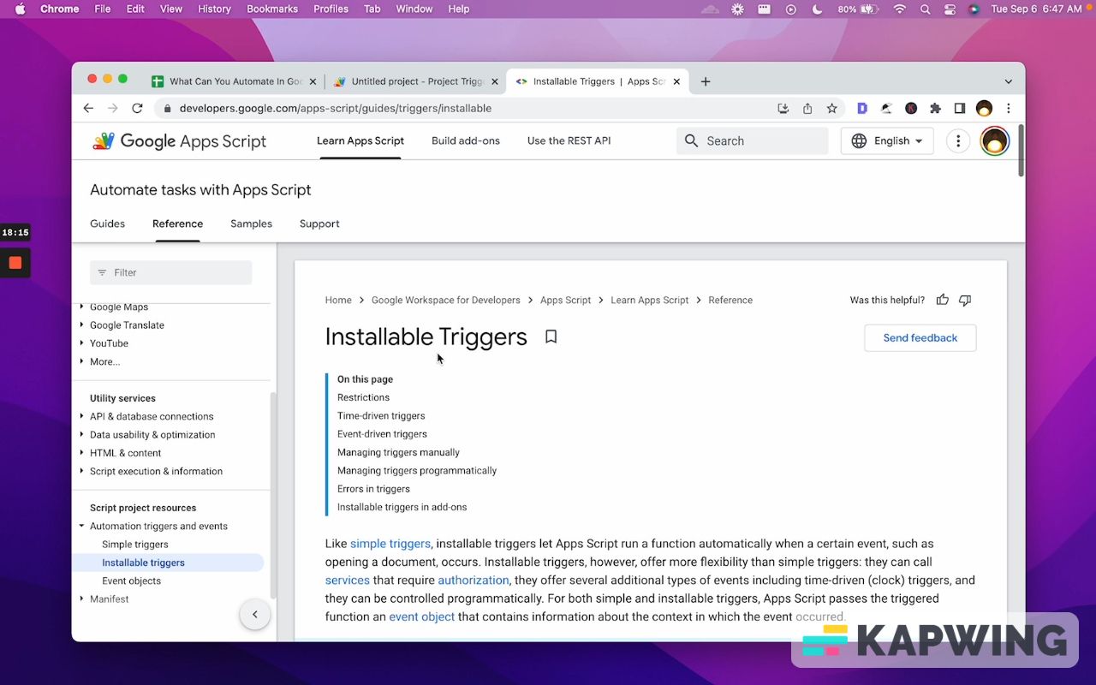Click the site Search box
Image resolution: width=1096 pixels, height=685 pixels.
753,141
